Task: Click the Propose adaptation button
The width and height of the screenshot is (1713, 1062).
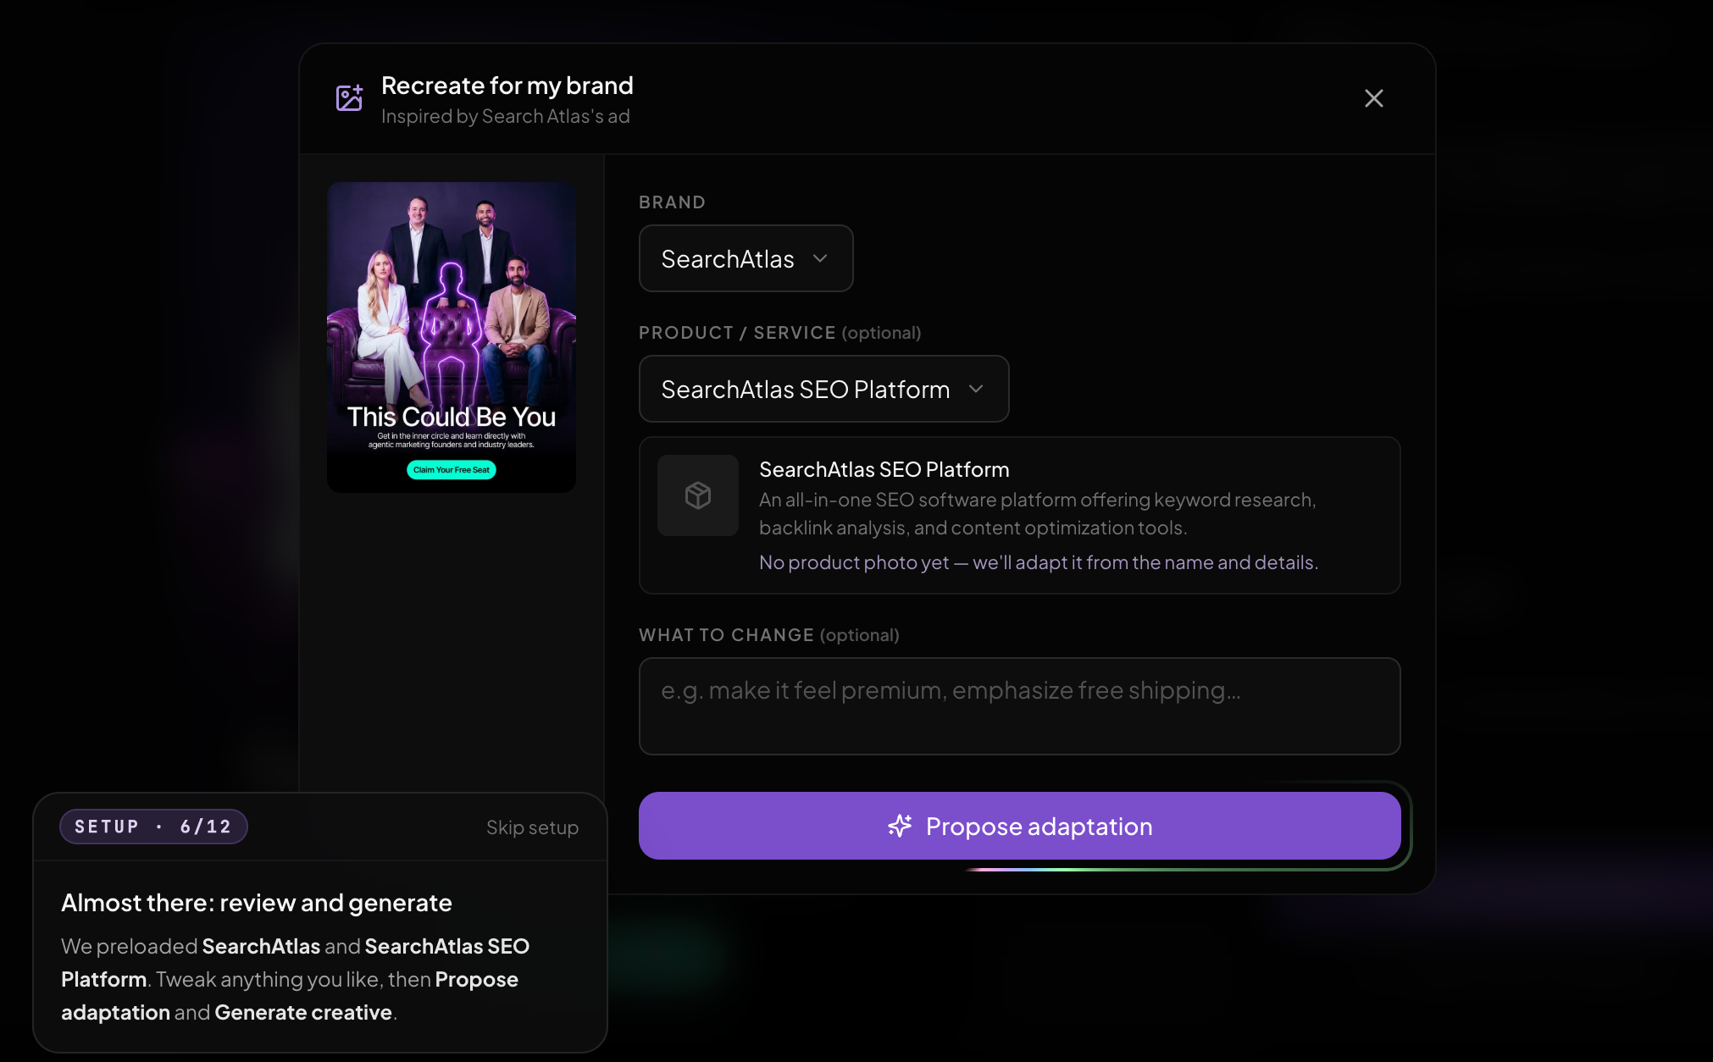Action: (1019, 826)
